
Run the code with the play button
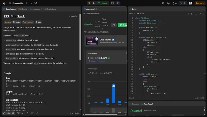click(94, 3)
